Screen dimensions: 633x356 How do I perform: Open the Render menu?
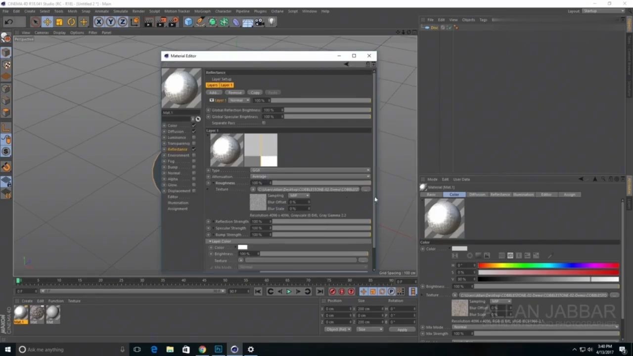pyautogui.click(x=138, y=11)
